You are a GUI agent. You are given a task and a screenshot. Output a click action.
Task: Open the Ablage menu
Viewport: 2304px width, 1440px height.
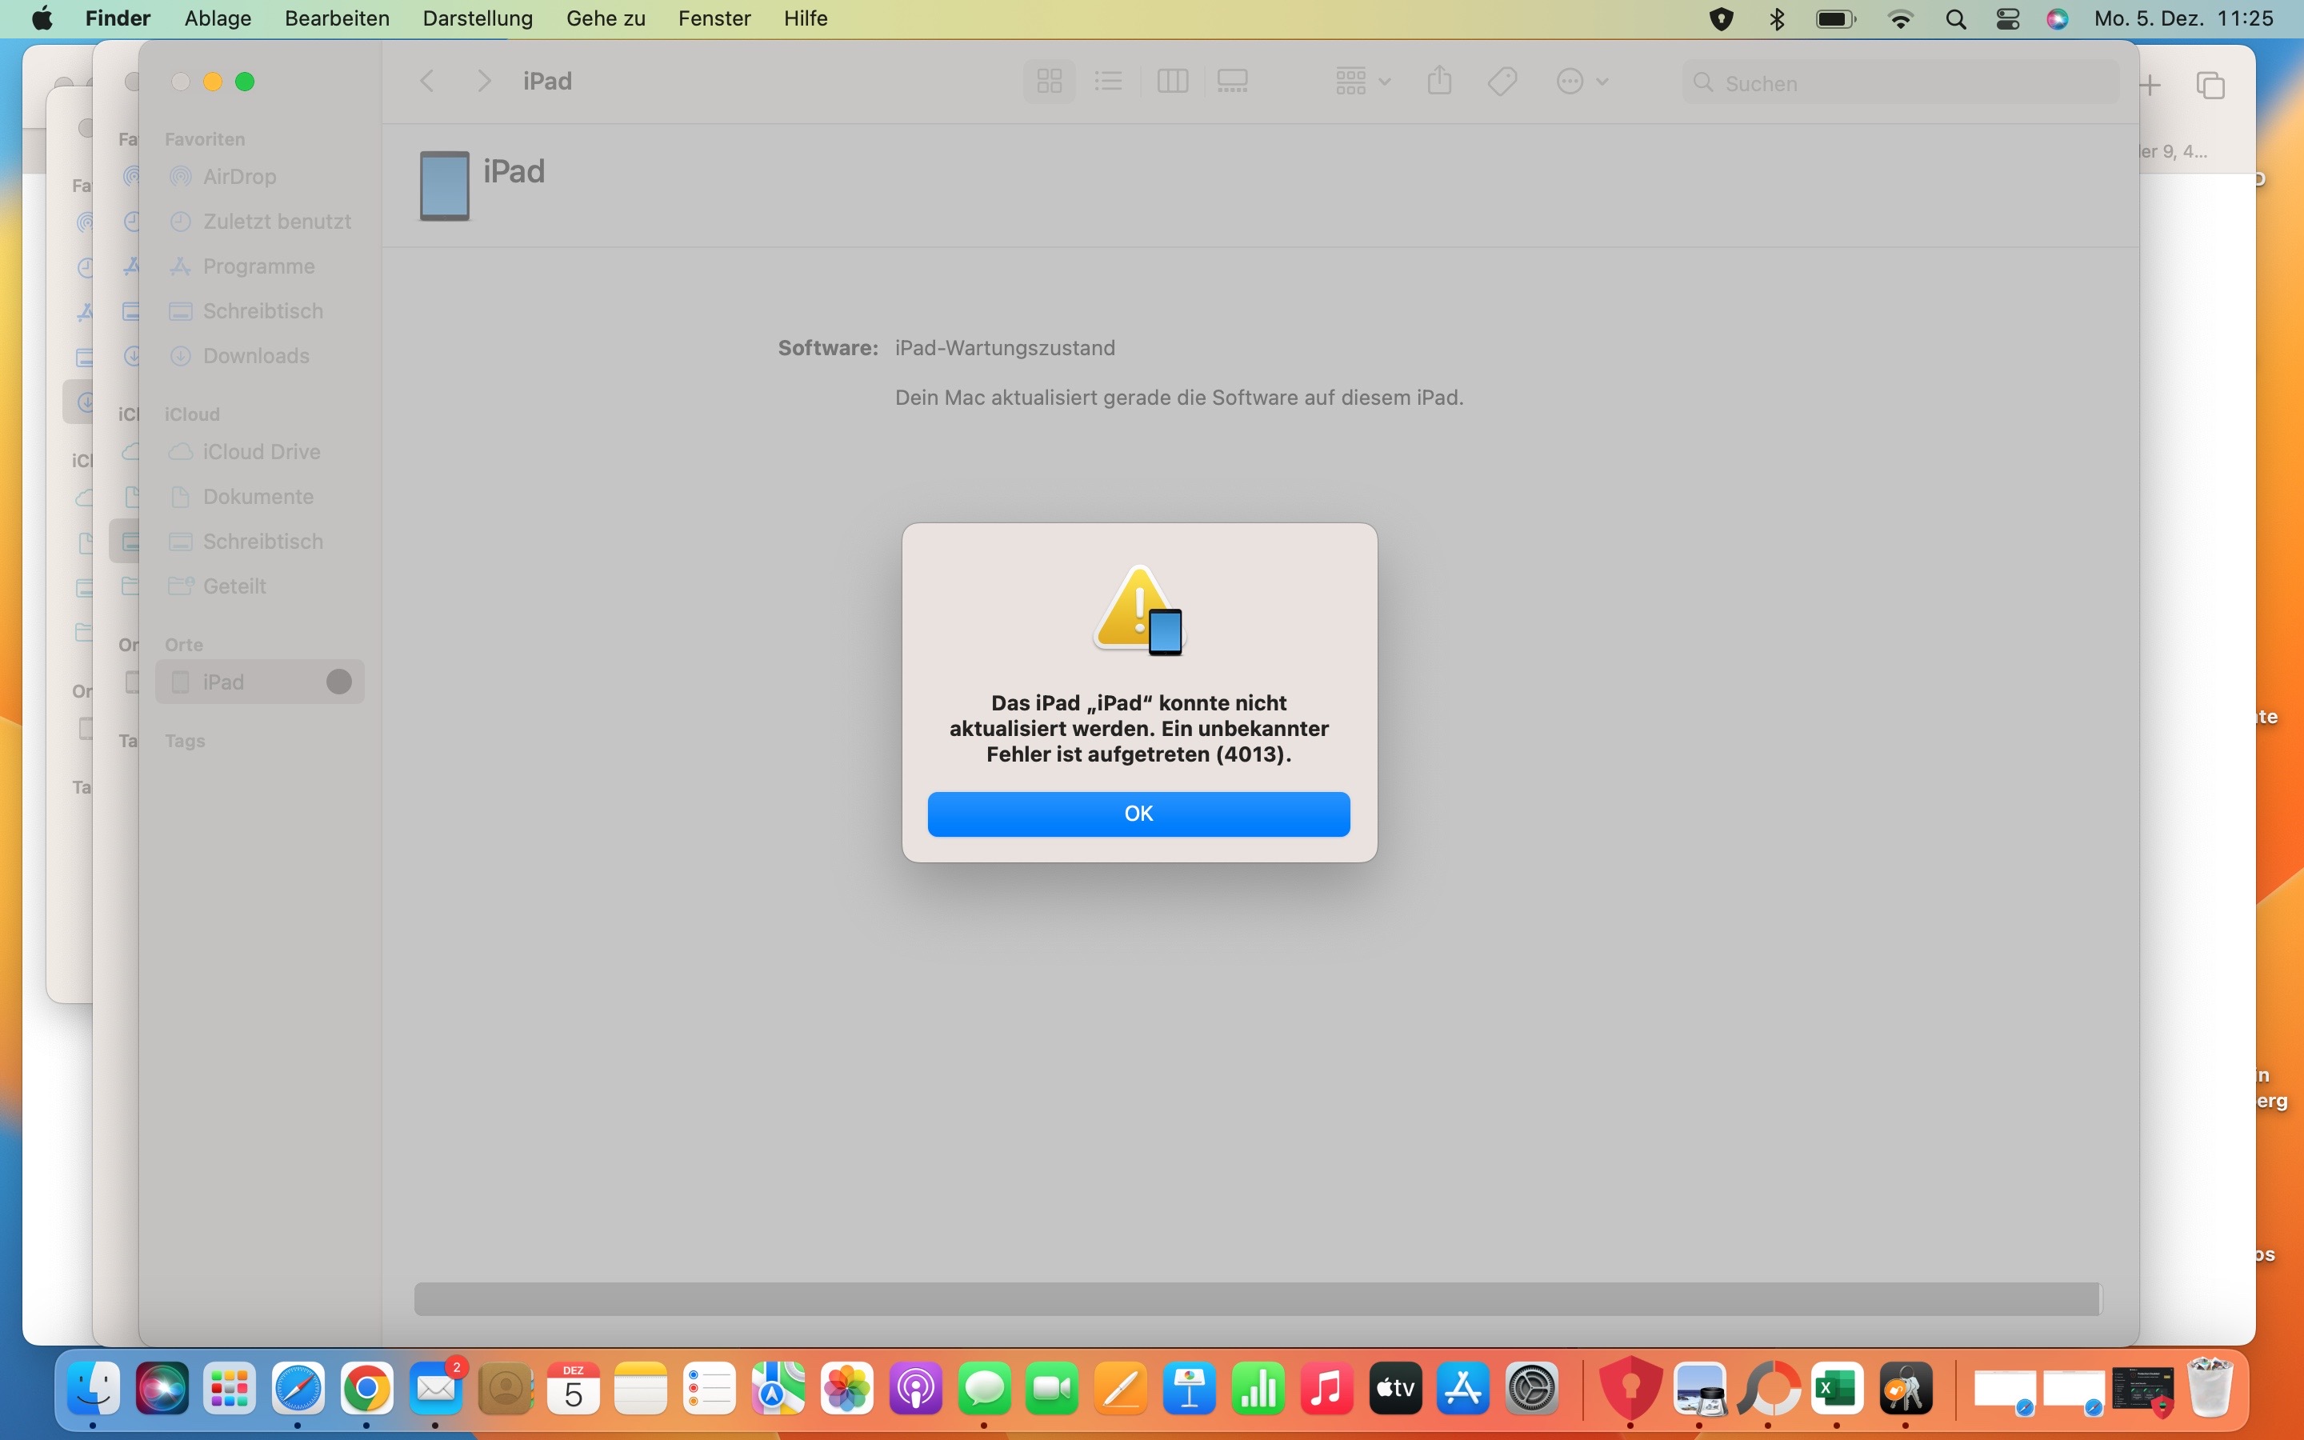(217, 19)
